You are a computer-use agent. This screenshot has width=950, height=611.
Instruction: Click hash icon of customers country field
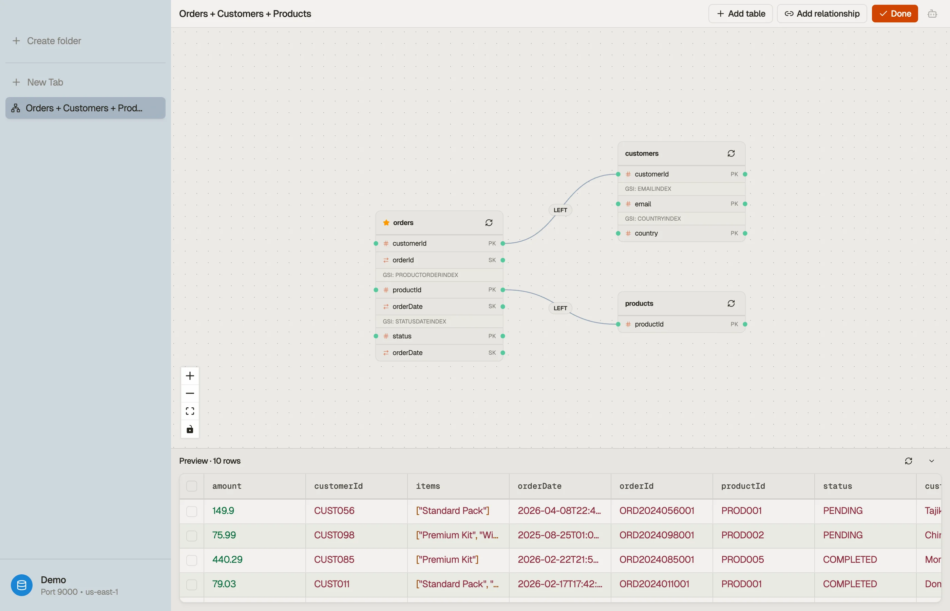[x=628, y=233]
